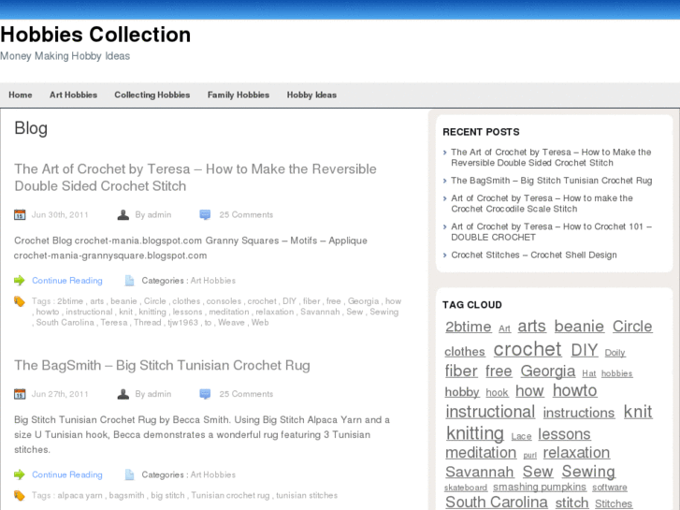Click calendar icon beside Jun 27th, 2011
Viewport: 680px width, 510px height.
(20, 394)
